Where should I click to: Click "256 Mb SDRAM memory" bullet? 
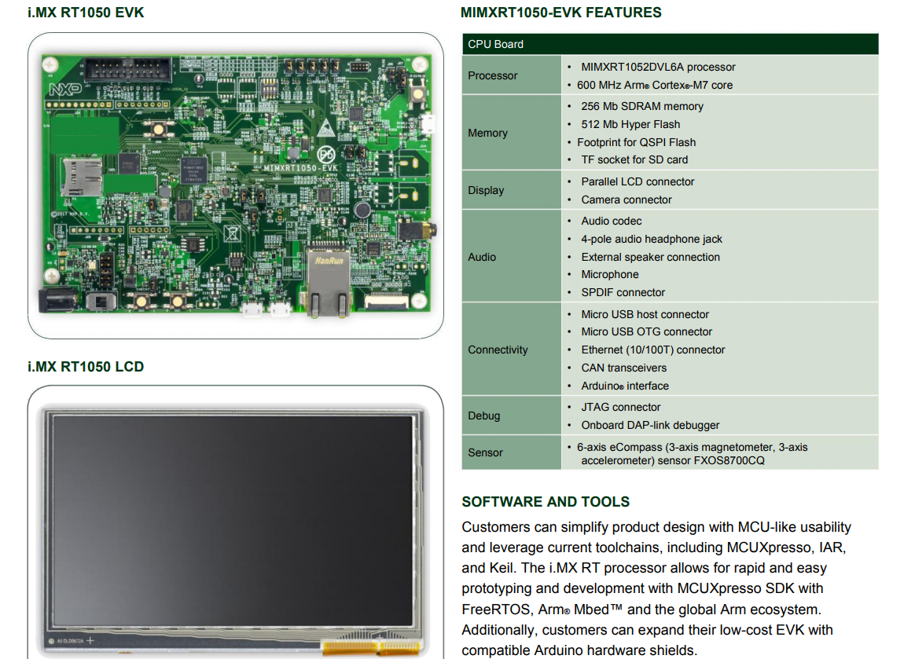(x=641, y=107)
